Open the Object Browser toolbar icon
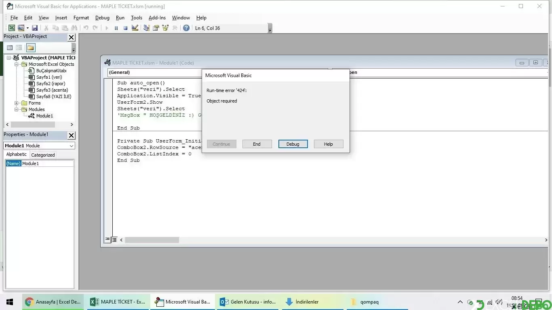 [x=165, y=28]
